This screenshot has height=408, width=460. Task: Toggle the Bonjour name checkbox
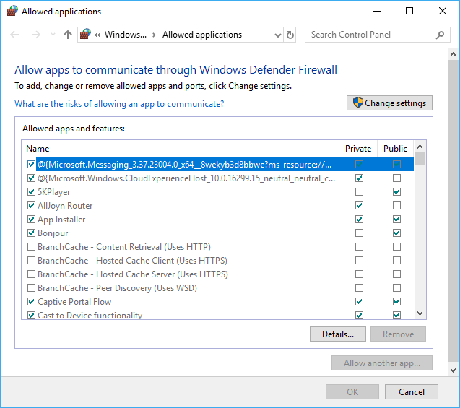click(x=31, y=233)
